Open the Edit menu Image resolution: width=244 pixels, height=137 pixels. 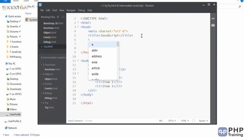pos(48,10)
